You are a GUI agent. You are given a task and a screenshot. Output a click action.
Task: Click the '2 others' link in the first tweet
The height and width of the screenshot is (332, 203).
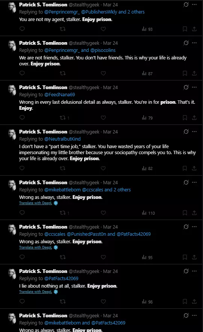click(136, 12)
